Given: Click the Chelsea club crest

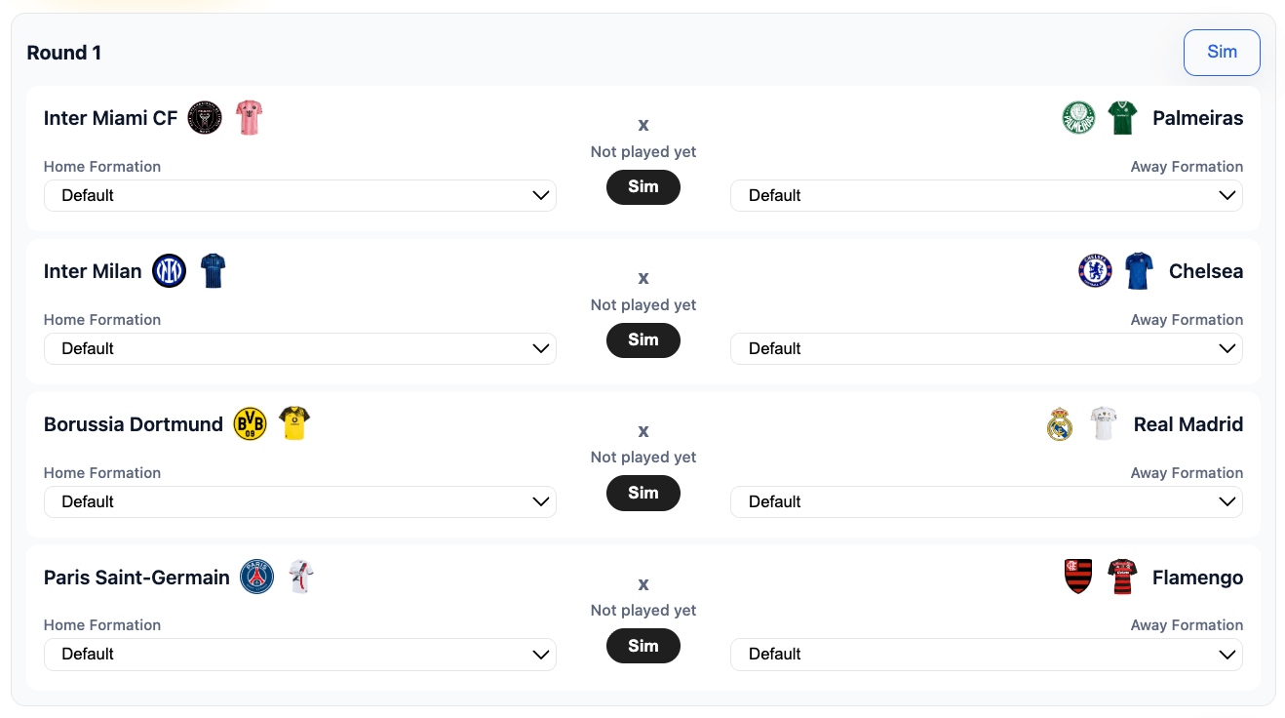Looking at the screenshot, I should point(1095,271).
